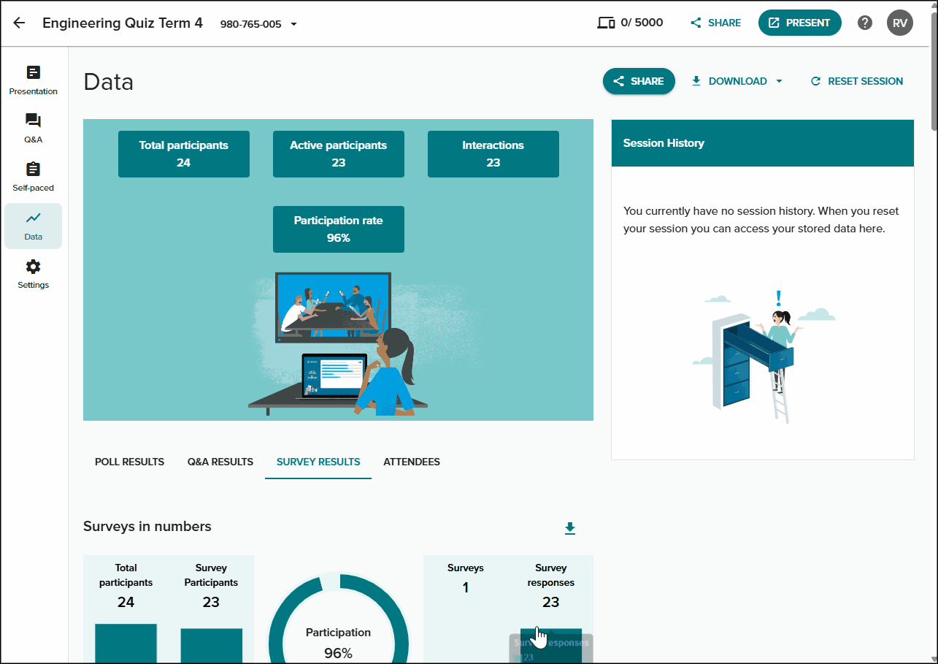Select the SURVEY RESULTS tab
Screen dimensions: 938x664
point(318,462)
